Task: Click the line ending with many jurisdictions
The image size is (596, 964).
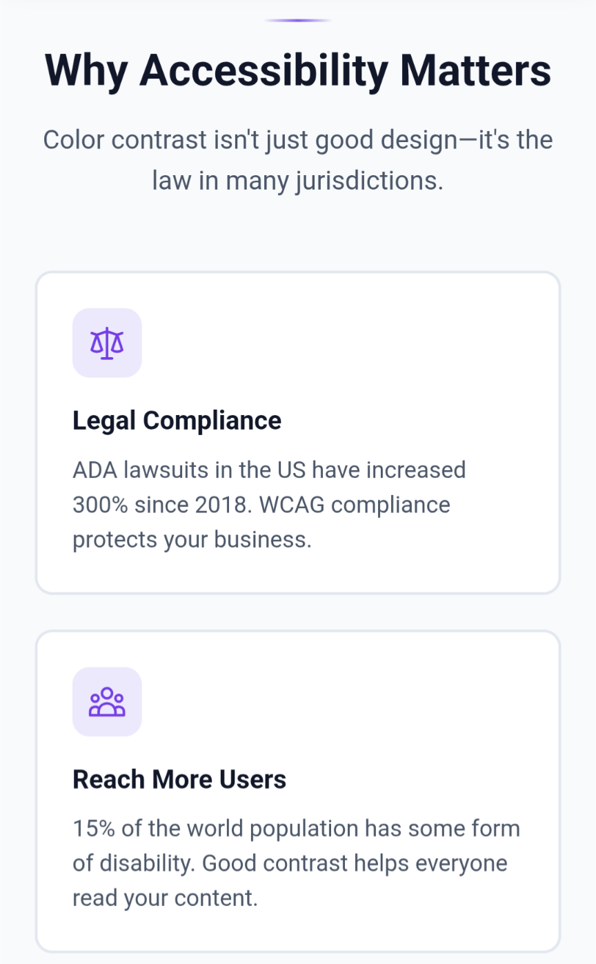Action: (298, 181)
